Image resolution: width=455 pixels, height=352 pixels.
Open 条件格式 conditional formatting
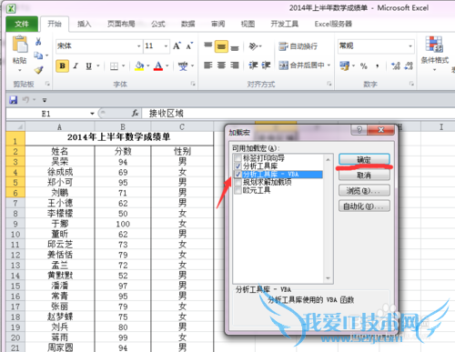[x=434, y=53]
